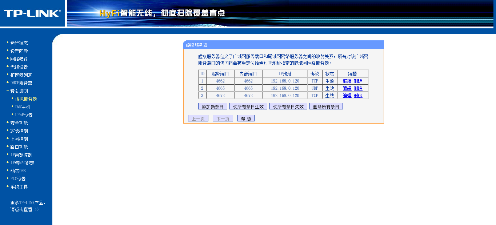The width and height of the screenshot is (496, 225).
Task: Click 使所有条目失效 button
Action: (x=288, y=107)
